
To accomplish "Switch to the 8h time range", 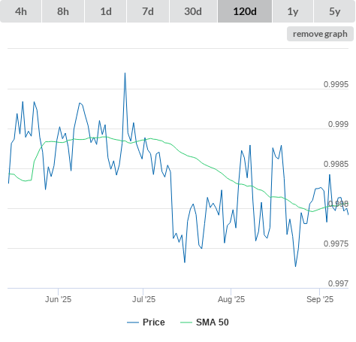I will 63,11.
